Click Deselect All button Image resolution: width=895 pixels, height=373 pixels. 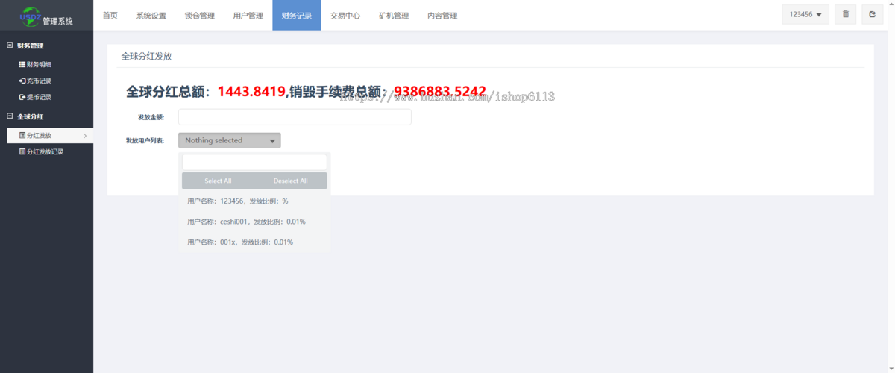[x=291, y=181]
